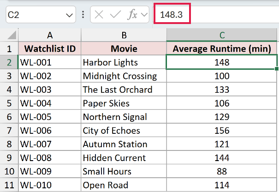The height and width of the screenshot is (192, 279).
Task: Select runtime cell showing 121
Action: tap(222, 144)
